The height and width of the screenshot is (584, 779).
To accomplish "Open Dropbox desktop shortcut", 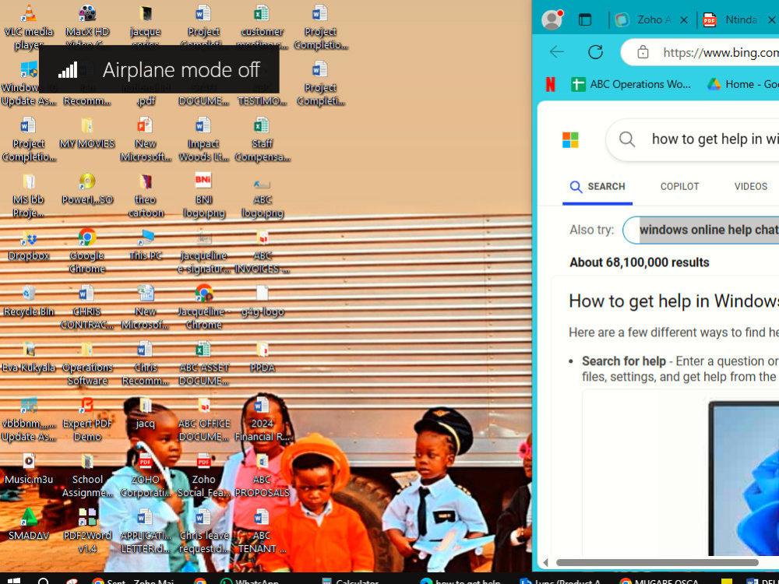I will [x=29, y=245].
